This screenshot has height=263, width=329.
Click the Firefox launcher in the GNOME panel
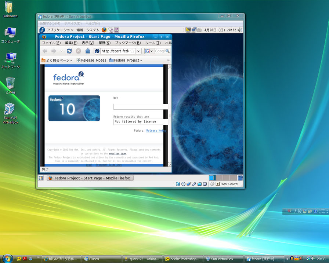104,30
